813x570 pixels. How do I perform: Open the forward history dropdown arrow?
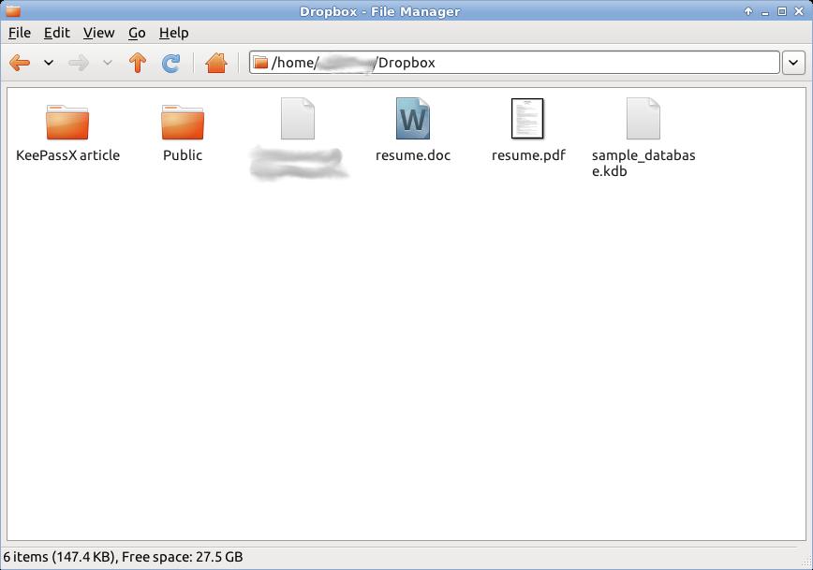[x=108, y=63]
